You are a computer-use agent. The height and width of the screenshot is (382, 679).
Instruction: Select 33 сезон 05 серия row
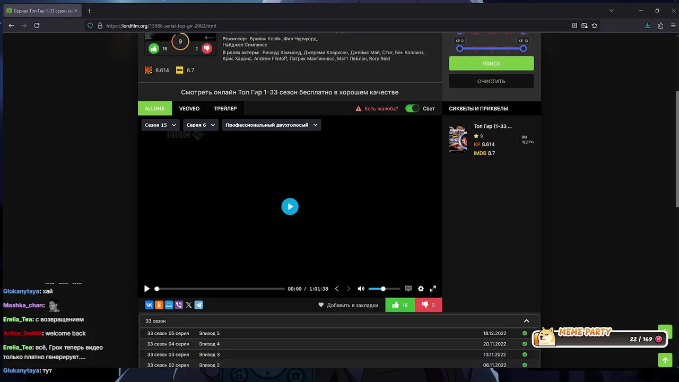339,333
